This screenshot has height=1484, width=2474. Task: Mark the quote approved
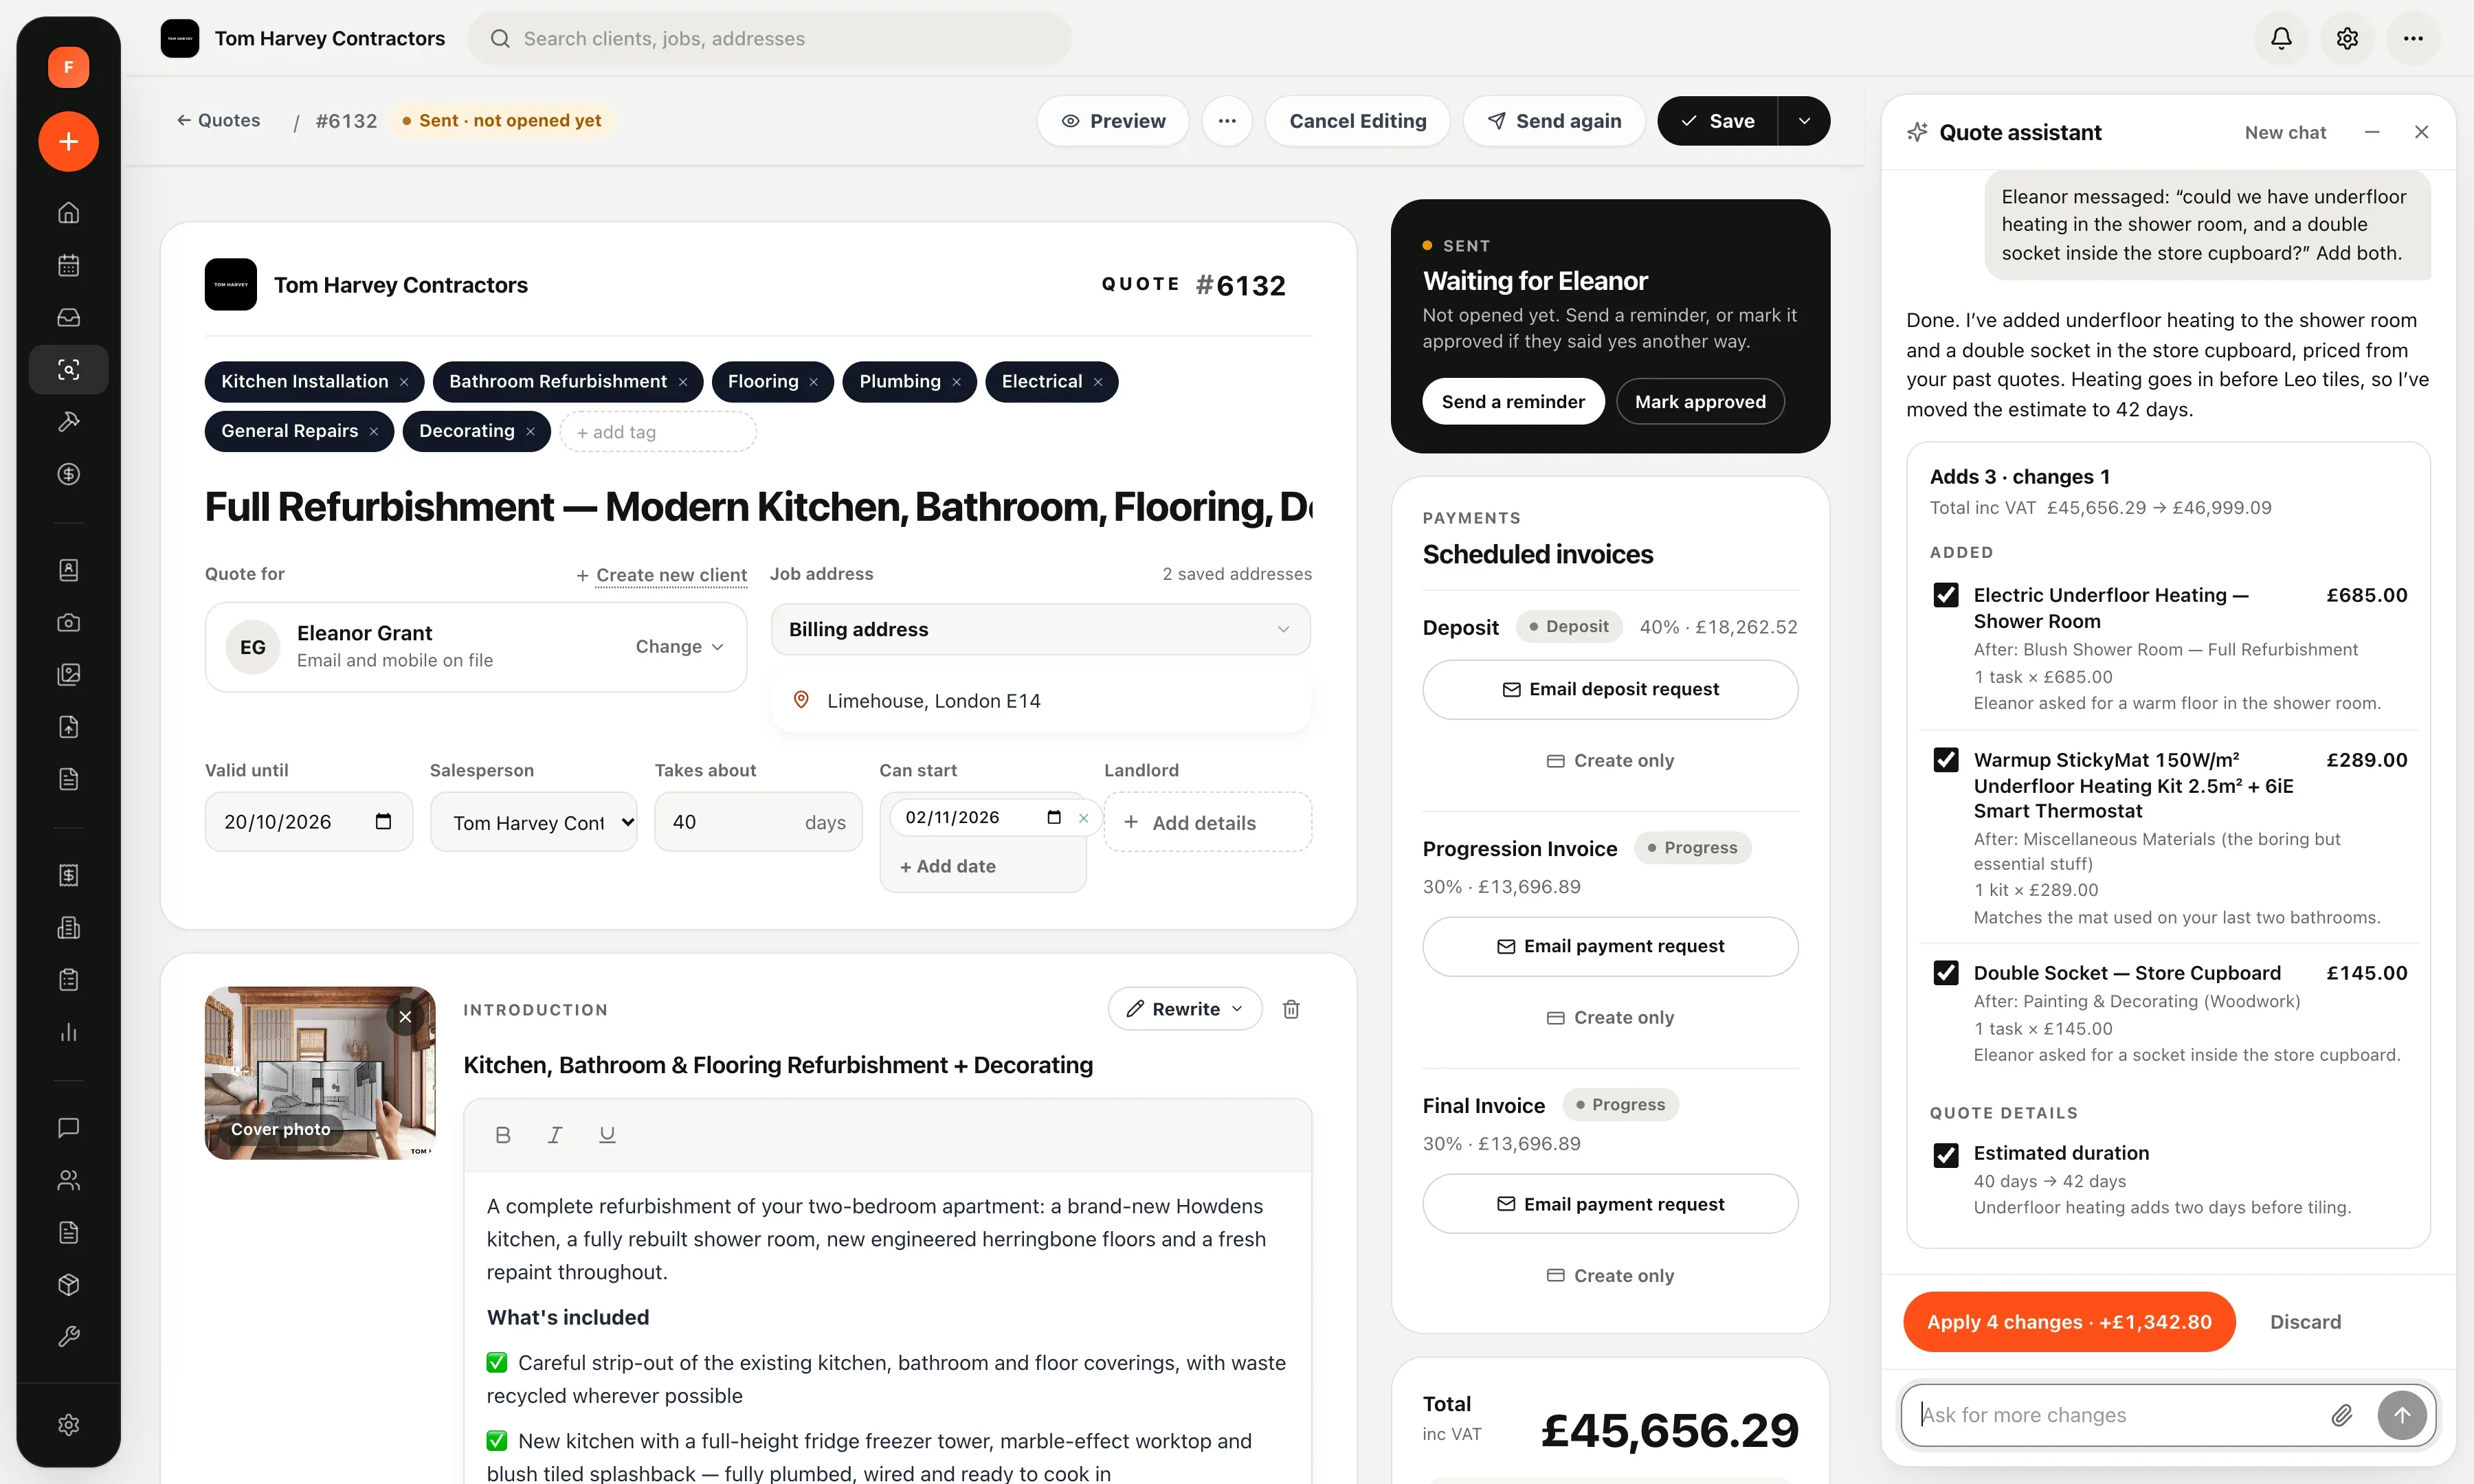coord(1700,401)
